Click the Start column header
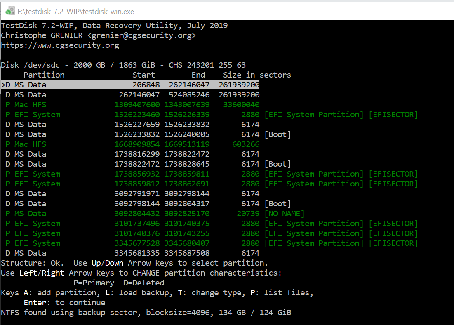 [x=143, y=75]
